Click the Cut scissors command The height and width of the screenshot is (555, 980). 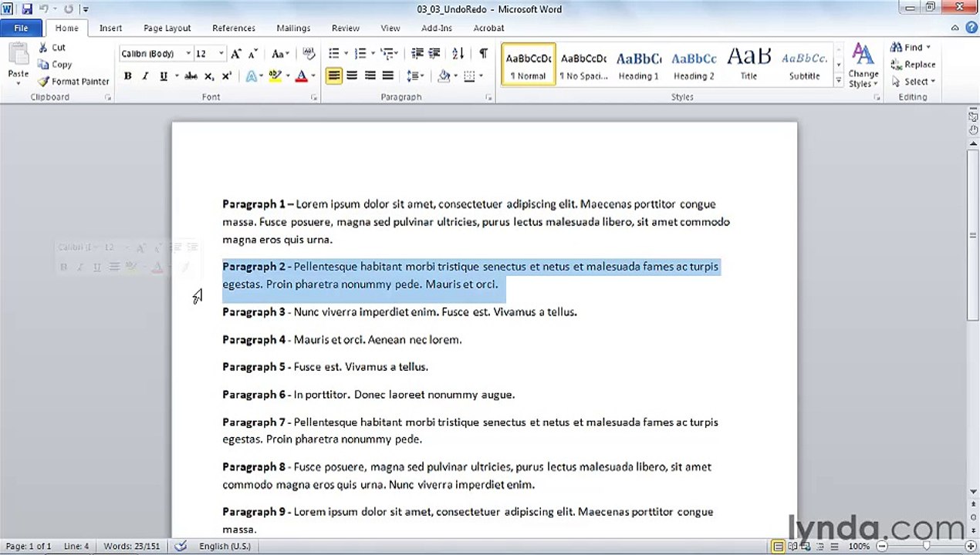pos(52,48)
